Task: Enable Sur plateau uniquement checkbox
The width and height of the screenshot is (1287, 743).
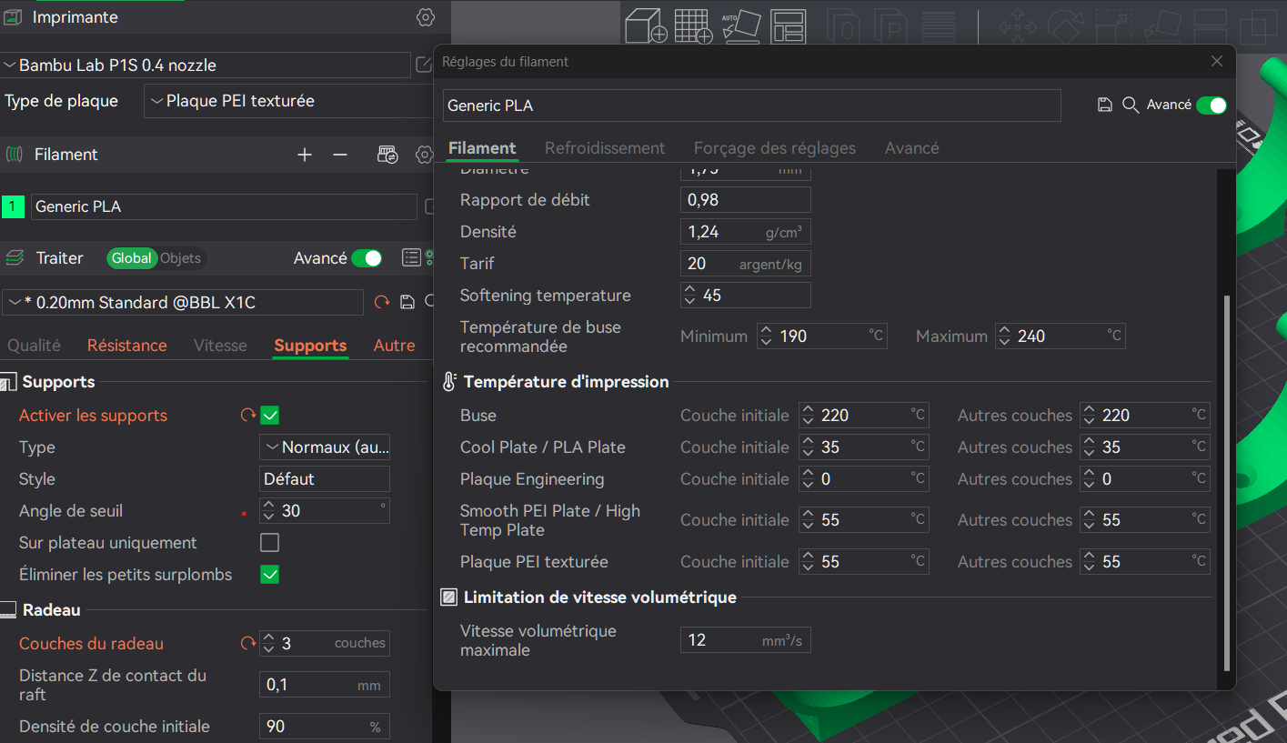Action: point(269,543)
